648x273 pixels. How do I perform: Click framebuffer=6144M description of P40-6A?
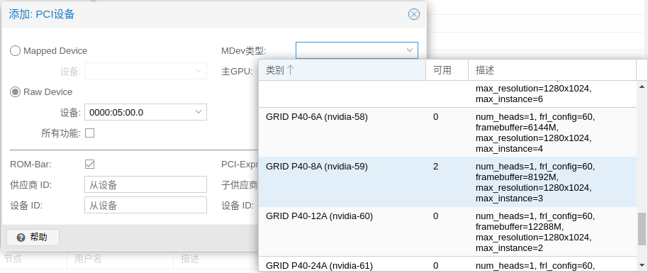517,128
